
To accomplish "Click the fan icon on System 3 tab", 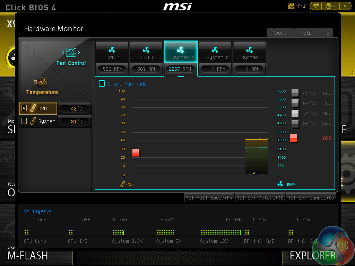I will coord(249,50).
